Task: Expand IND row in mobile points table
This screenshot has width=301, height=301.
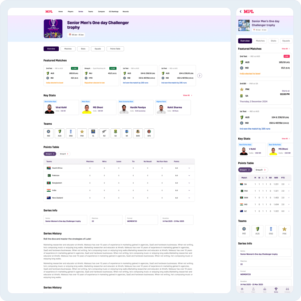Action: pyautogui.click(x=289, y=205)
